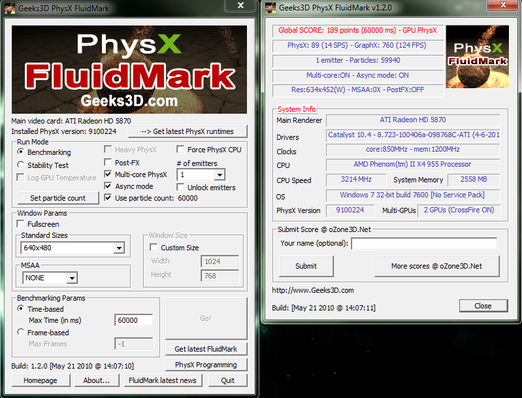The height and width of the screenshot is (398, 522).
Task: Open the number of emitters dropdown
Action: click(x=220, y=175)
